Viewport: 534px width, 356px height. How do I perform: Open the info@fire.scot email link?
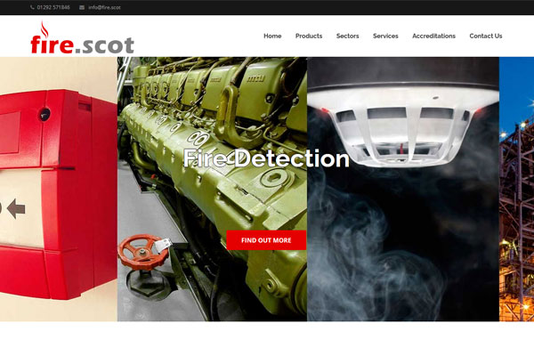(104, 7)
